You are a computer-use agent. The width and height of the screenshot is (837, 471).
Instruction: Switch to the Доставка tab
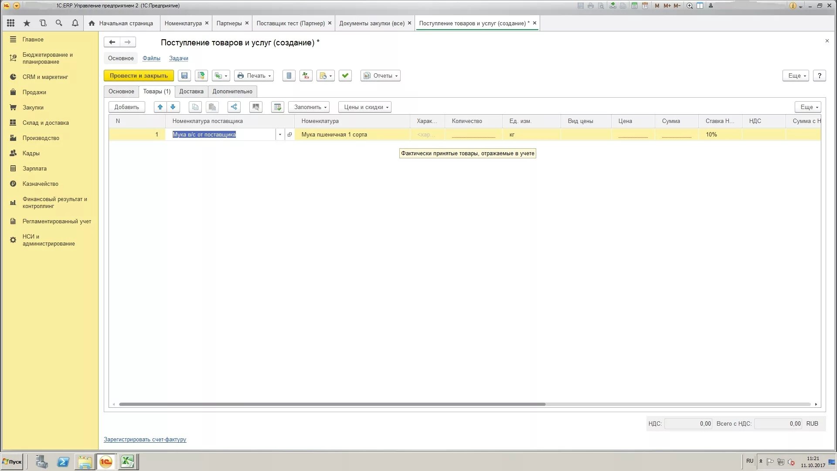pos(191,92)
